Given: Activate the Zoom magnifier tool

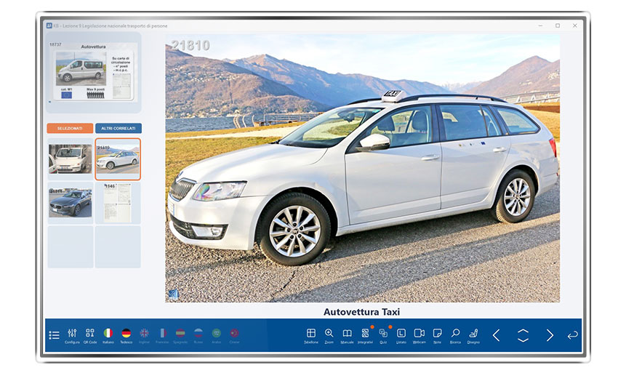Looking at the screenshot, I should click(329, 334).
